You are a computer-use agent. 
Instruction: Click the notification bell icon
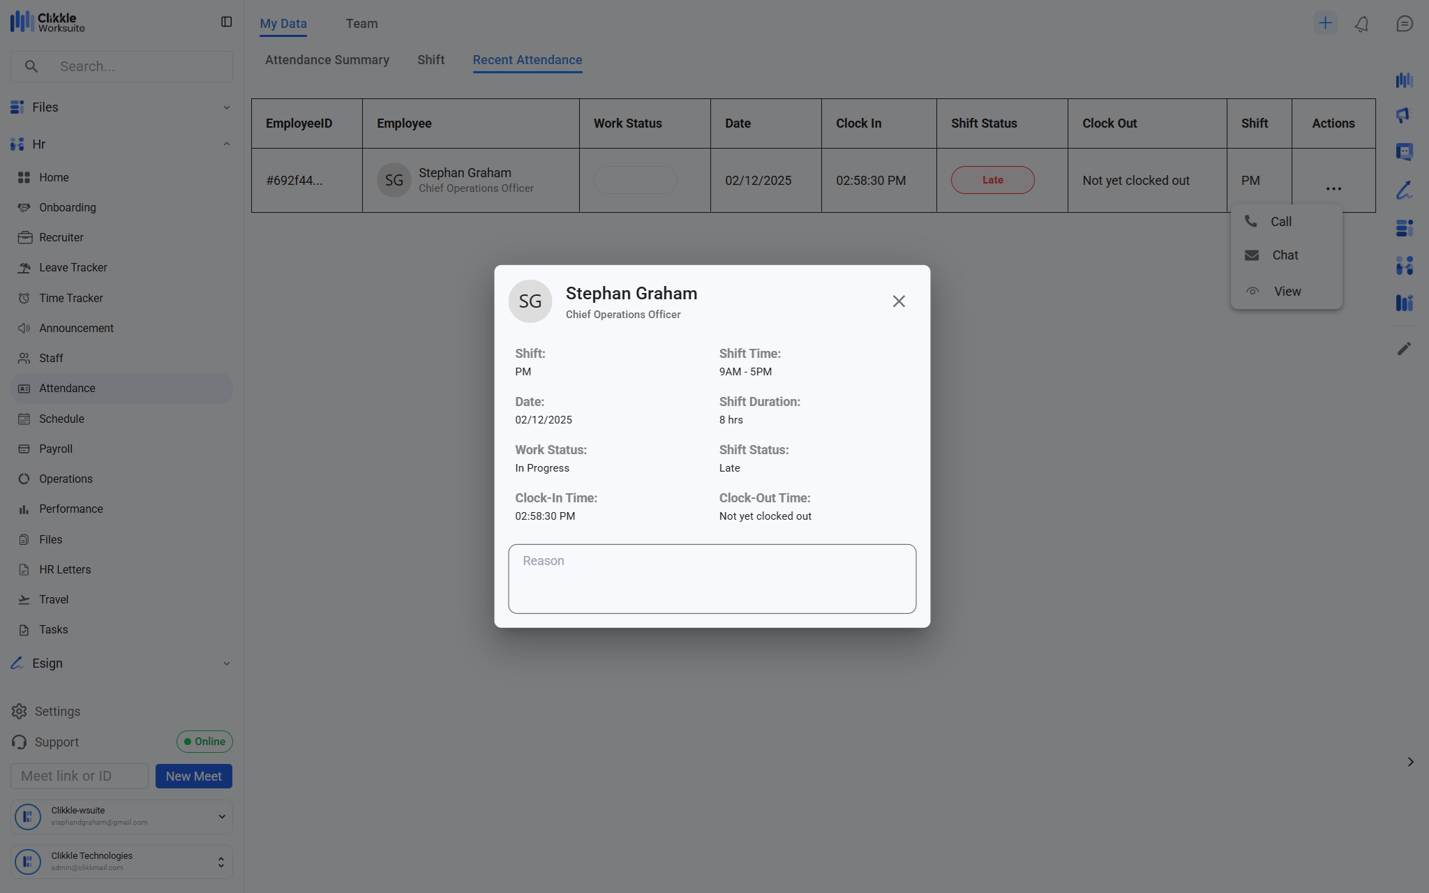click(x=1361, y=24)
